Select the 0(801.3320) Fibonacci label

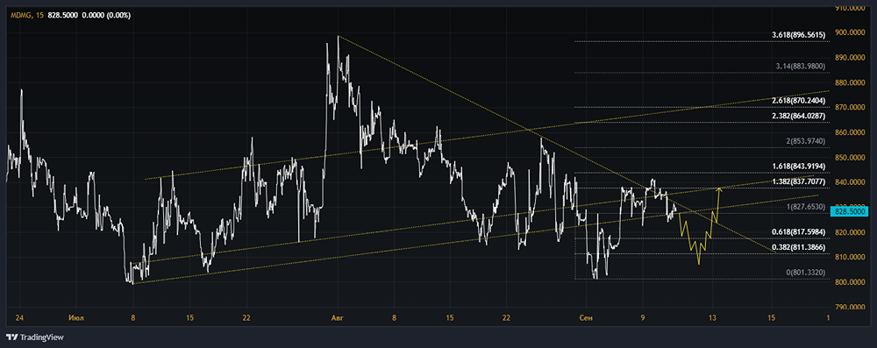coord(805,272)
